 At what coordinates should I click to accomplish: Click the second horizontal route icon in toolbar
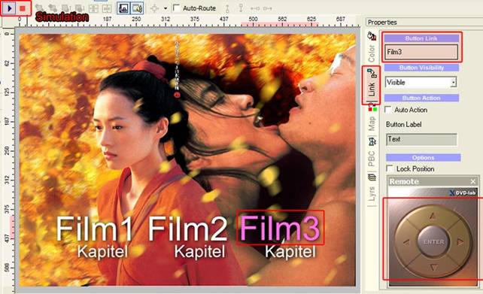267,8
